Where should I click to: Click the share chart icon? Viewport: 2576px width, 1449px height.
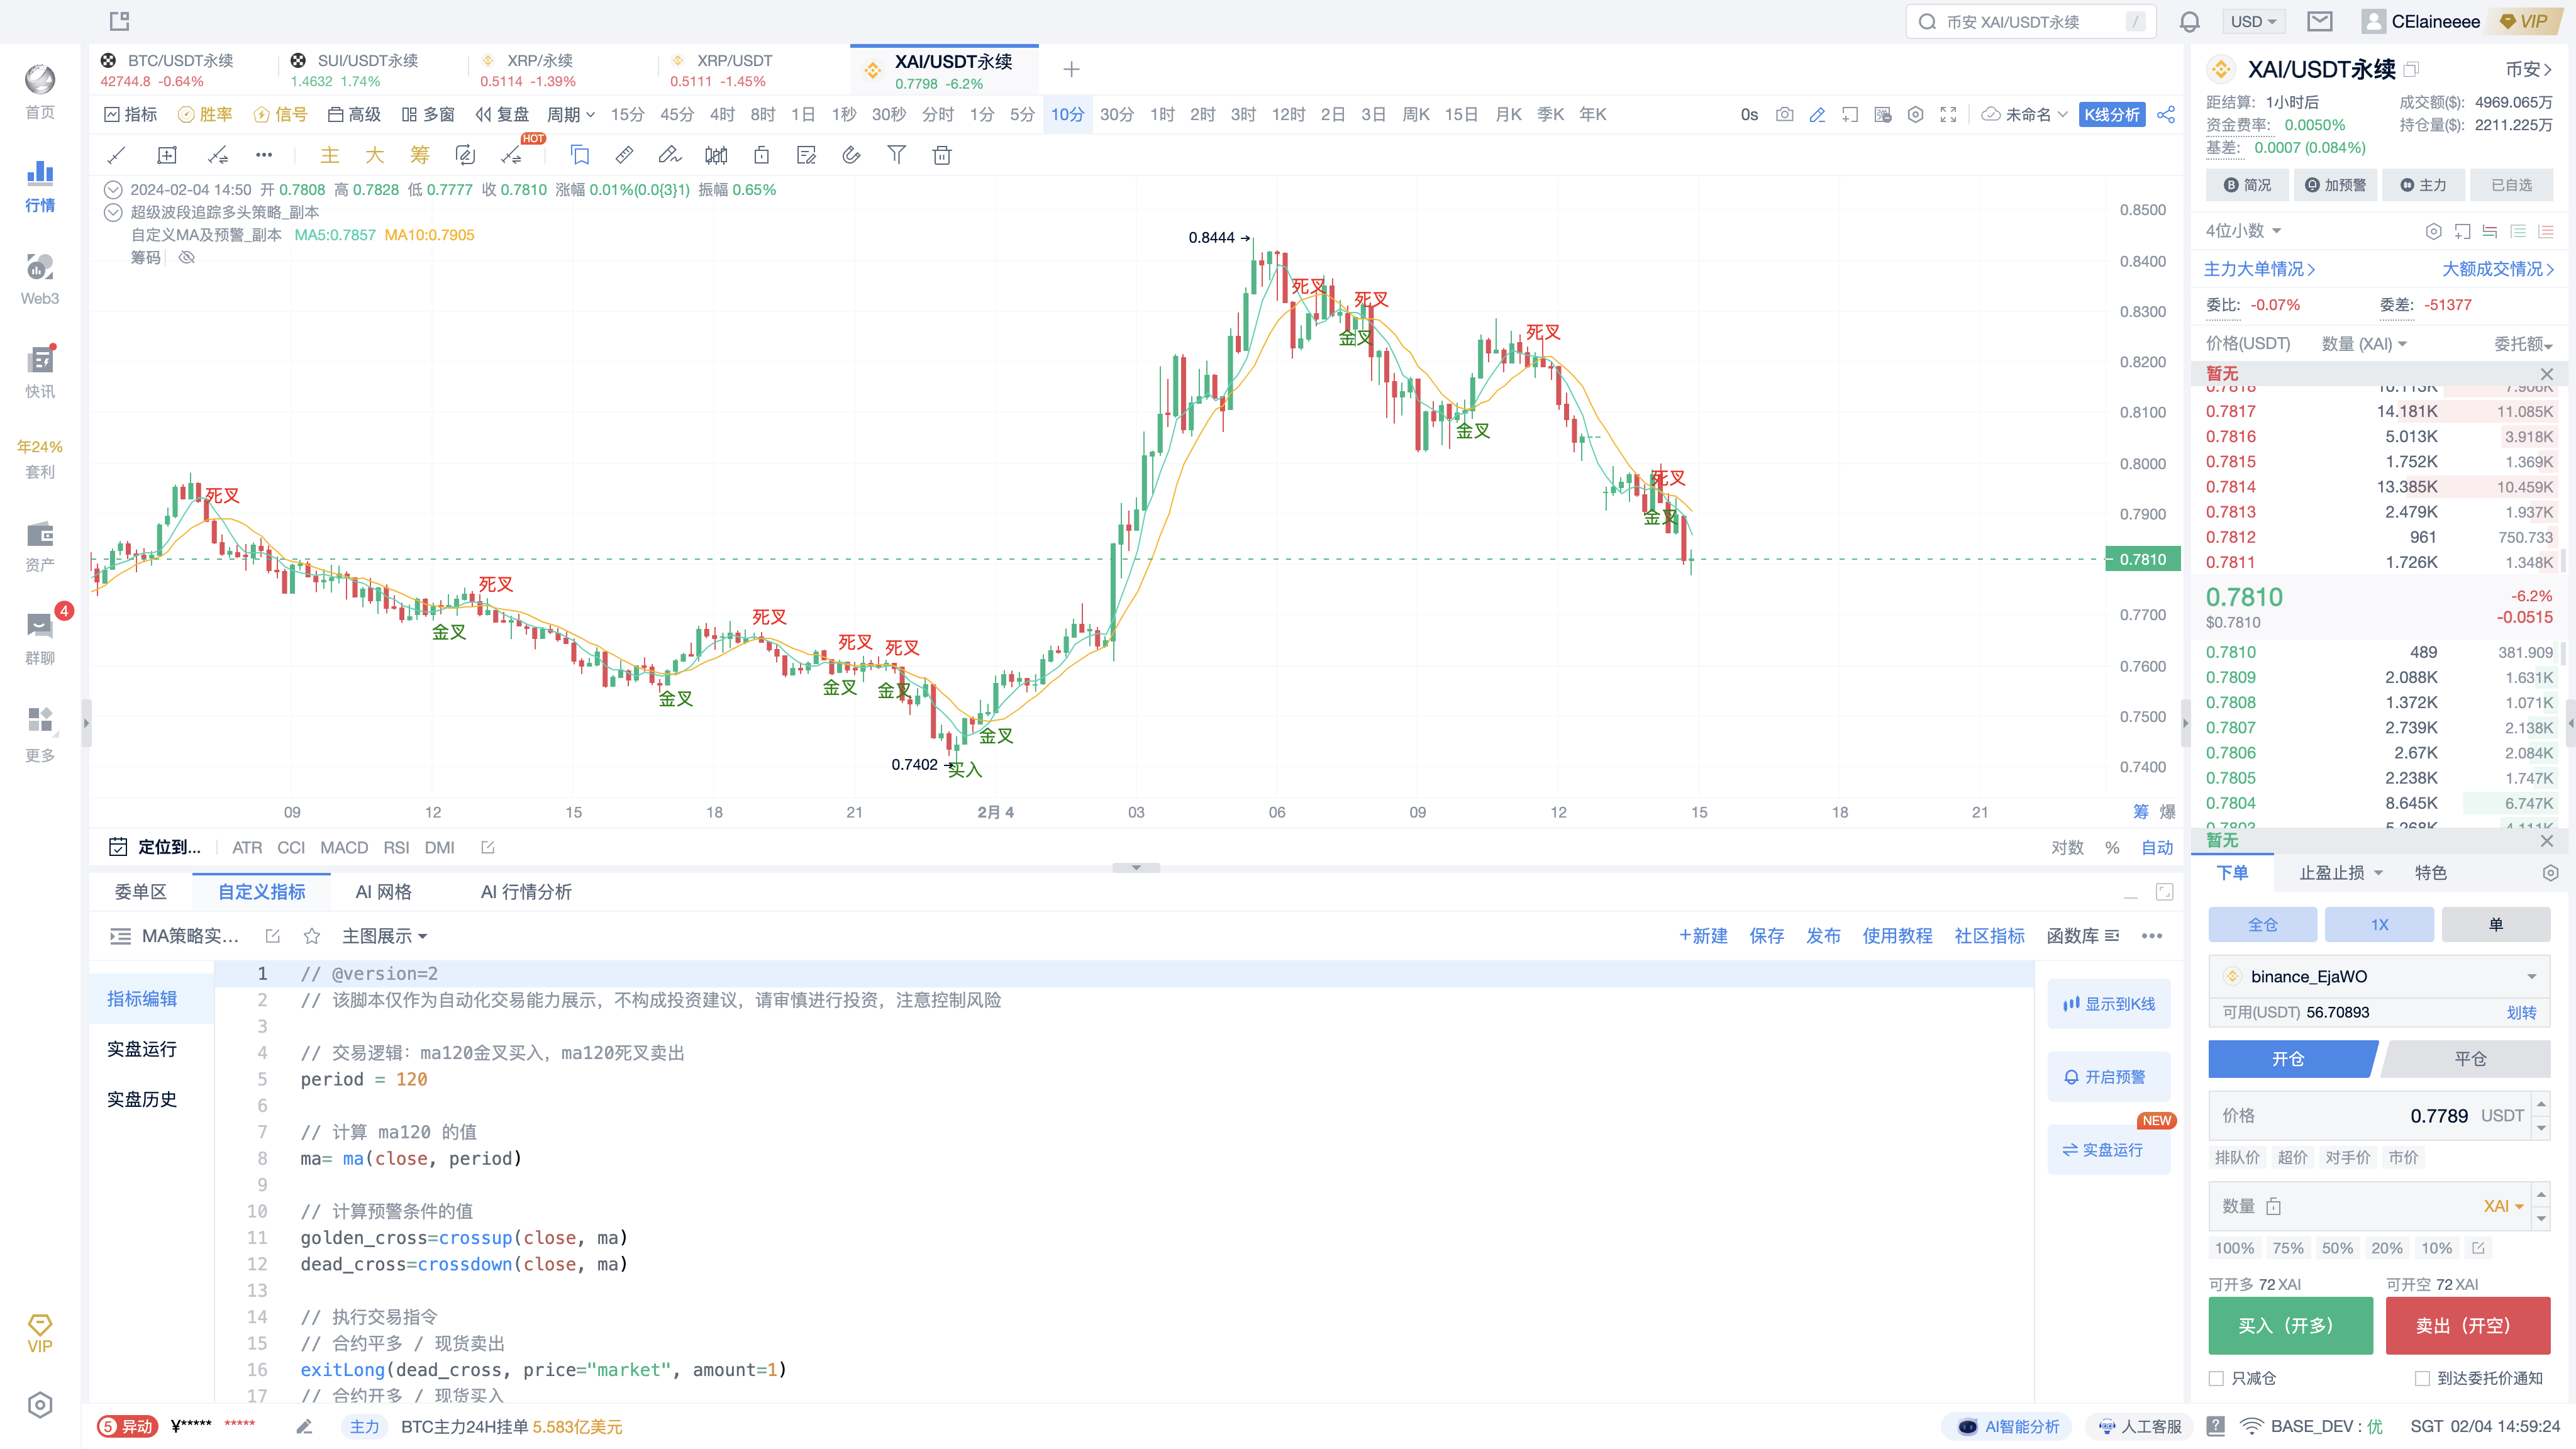pyautogui.click(x=2166, y=115)
